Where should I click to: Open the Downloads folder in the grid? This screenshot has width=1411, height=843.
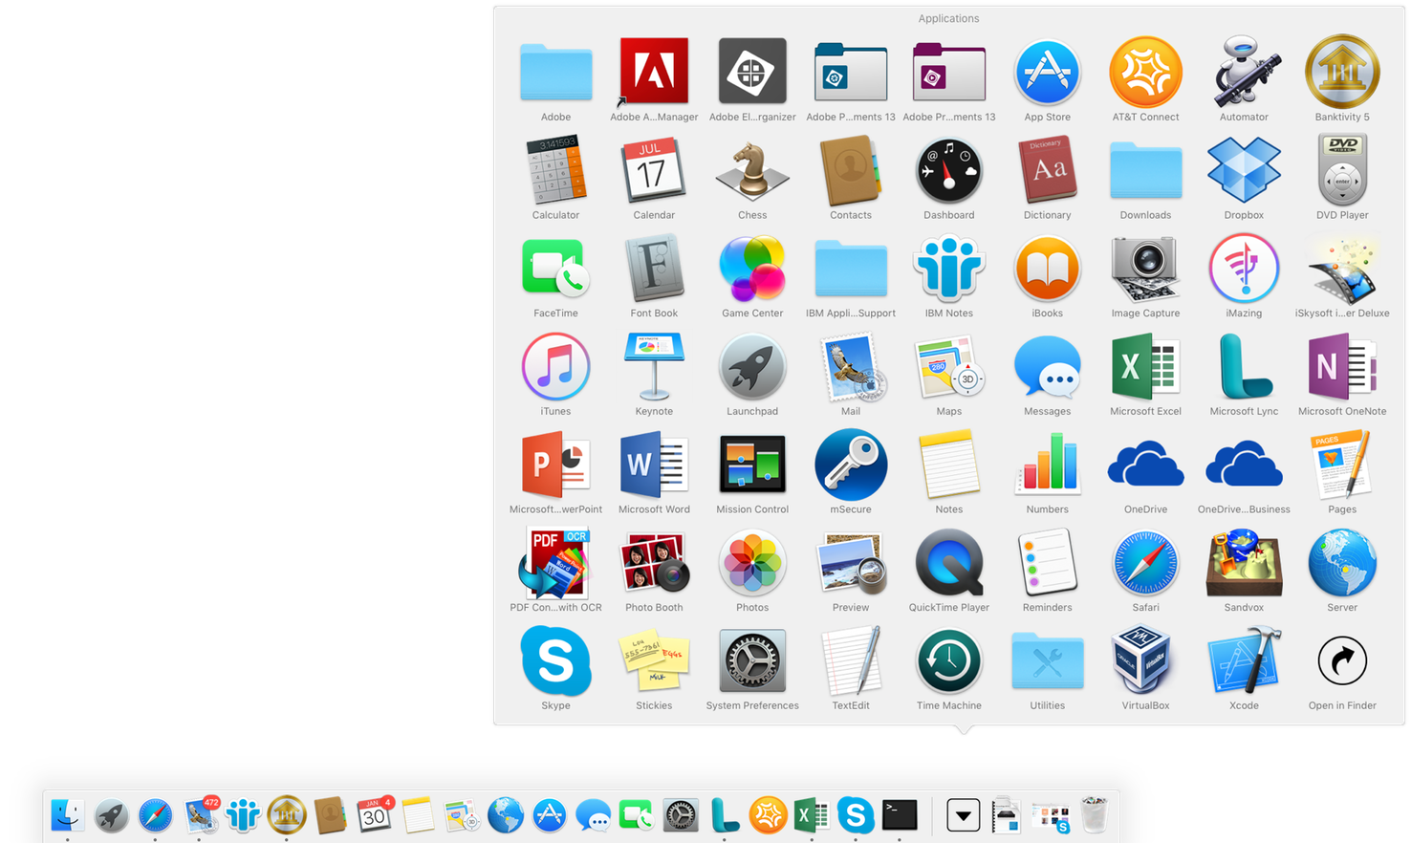(1145, 171)
